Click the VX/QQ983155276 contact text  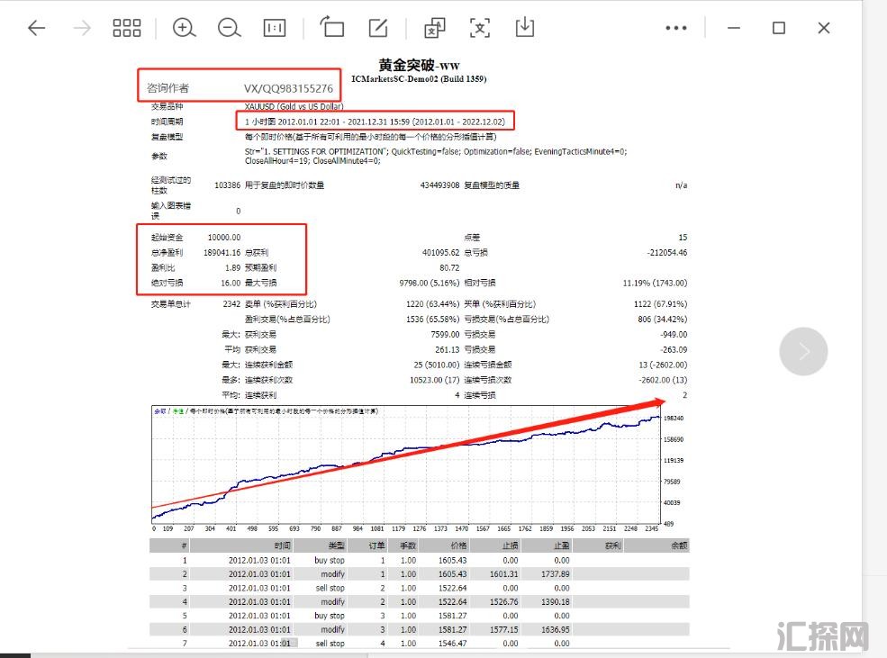click(288, 89)
